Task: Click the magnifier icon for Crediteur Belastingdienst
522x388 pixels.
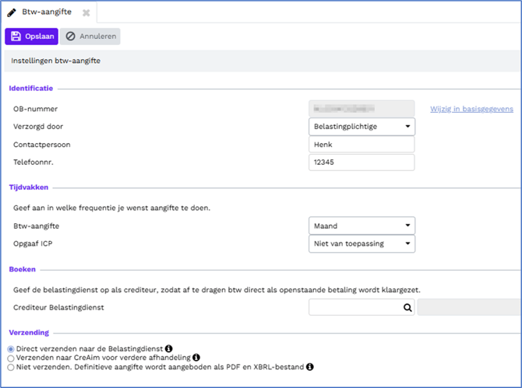Action: pyautogui.click(x=407, y=307)
